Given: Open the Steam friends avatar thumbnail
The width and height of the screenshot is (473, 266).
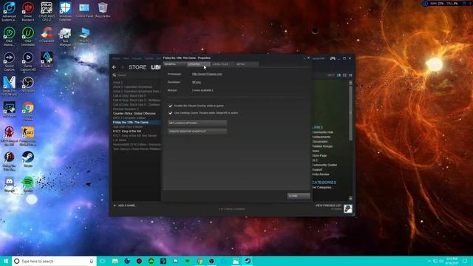Looking at the screenshot, I should [348, 208].
